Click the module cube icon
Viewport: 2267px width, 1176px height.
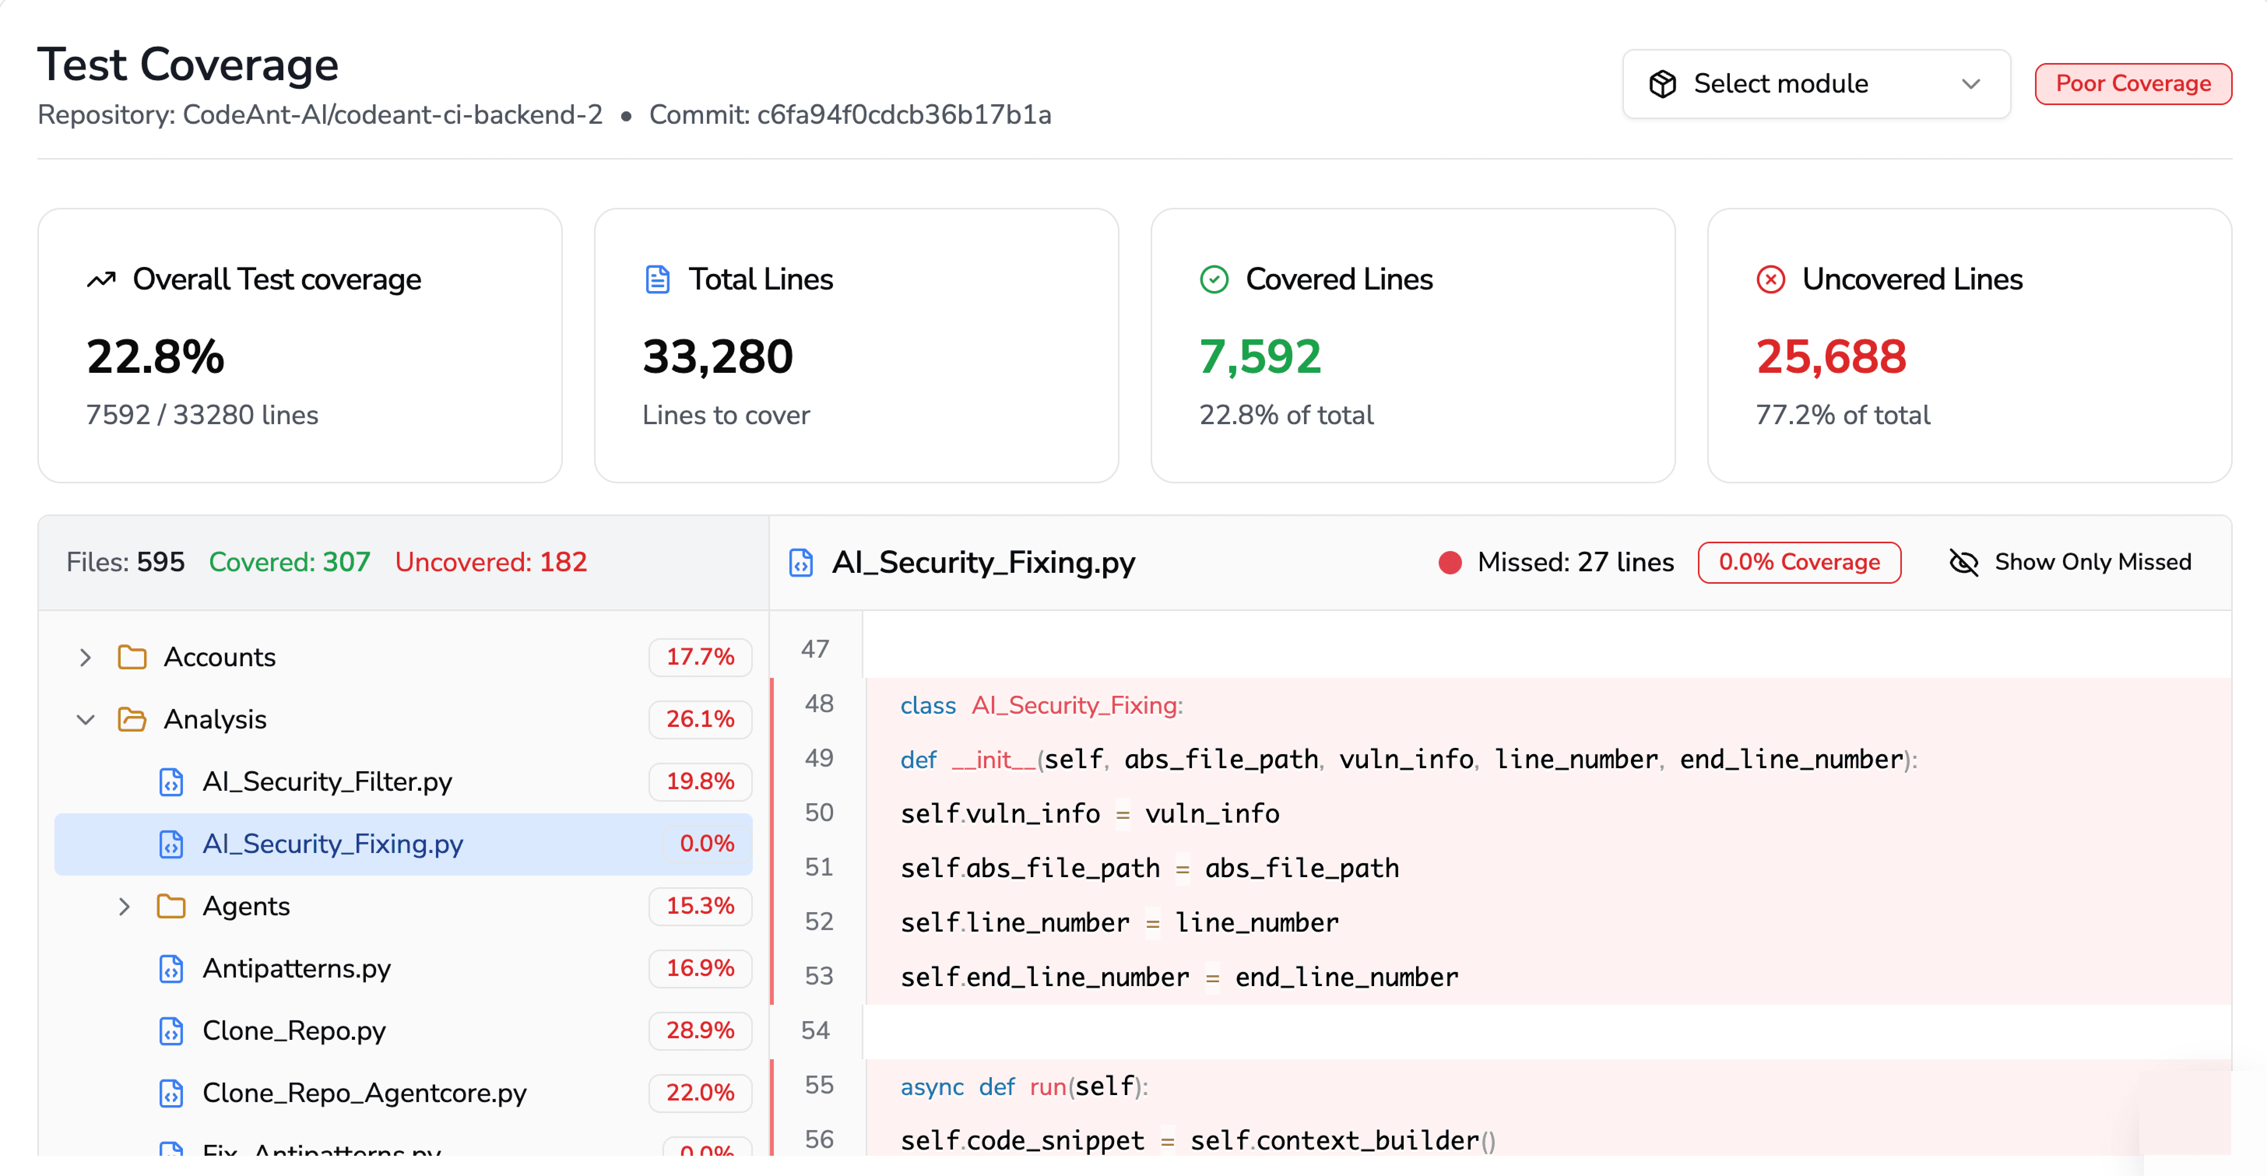pos(1662,84)
